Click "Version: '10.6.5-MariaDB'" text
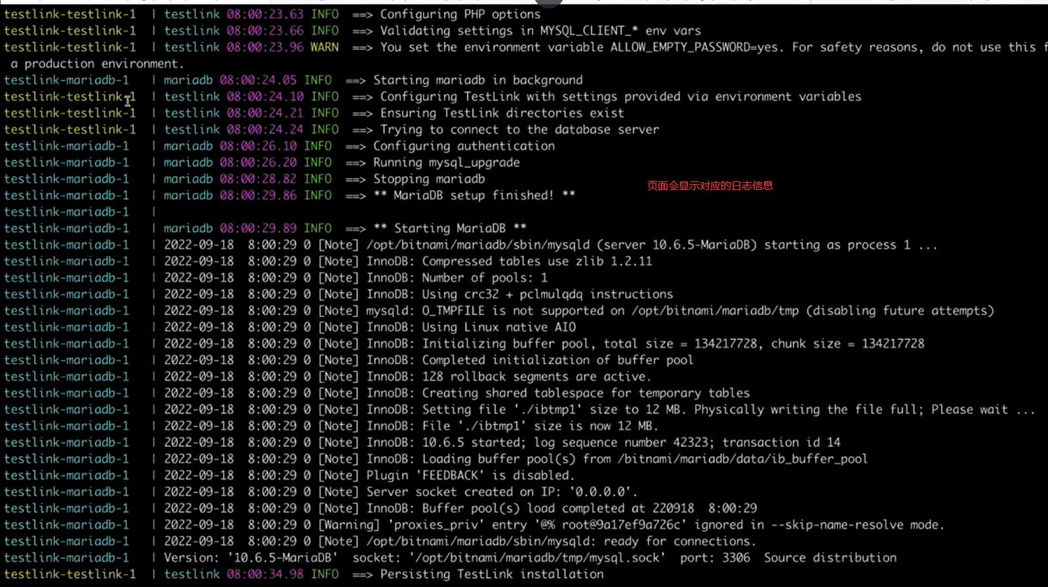This screenshot has height=587, width=1048. coord(251,558)
